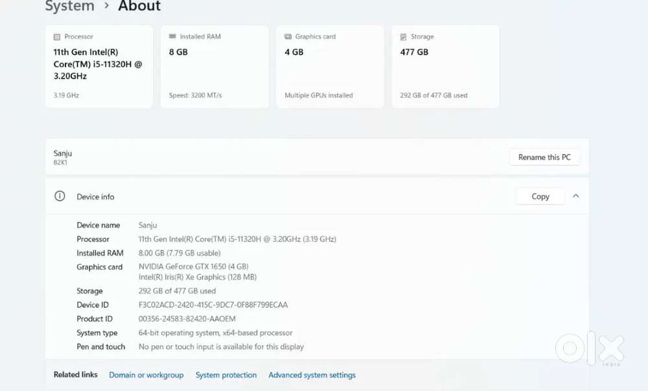Select the PC name 'Sanju' header

(x=63, y=153)
